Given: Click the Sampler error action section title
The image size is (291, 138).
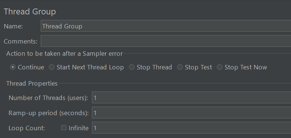Looking at the screenshot, I should click(65, 54).
